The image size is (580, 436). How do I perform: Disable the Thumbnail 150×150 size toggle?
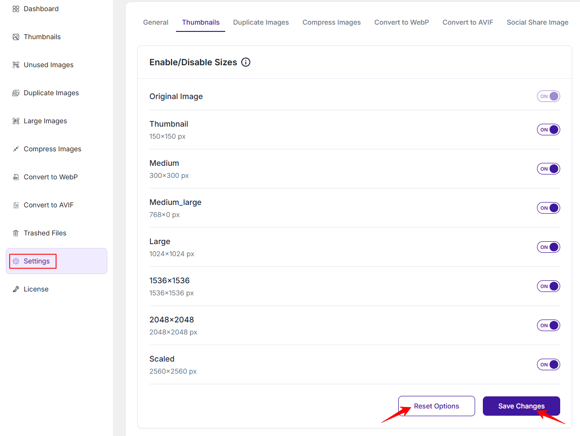(x=549, y=130)
